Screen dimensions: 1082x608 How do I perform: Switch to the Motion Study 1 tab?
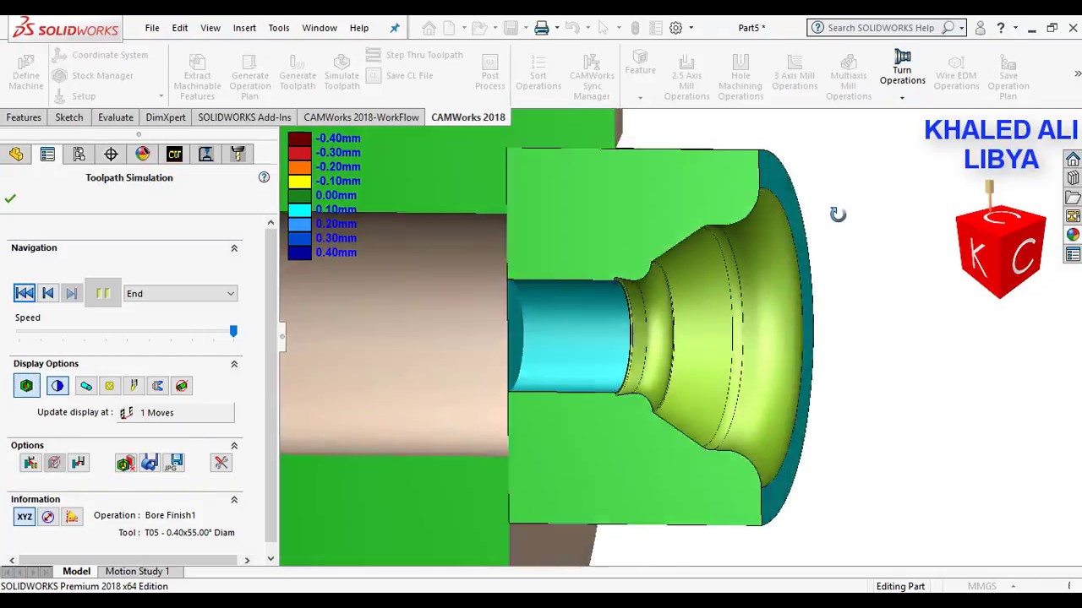point(137,572)
